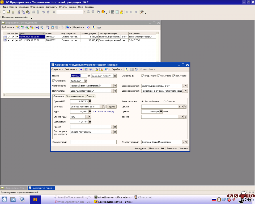Image resolution: width=255 pixels, height=204 pixels.
Task: Click into the Комментарий input field
Action: click(x=93, y=142)
